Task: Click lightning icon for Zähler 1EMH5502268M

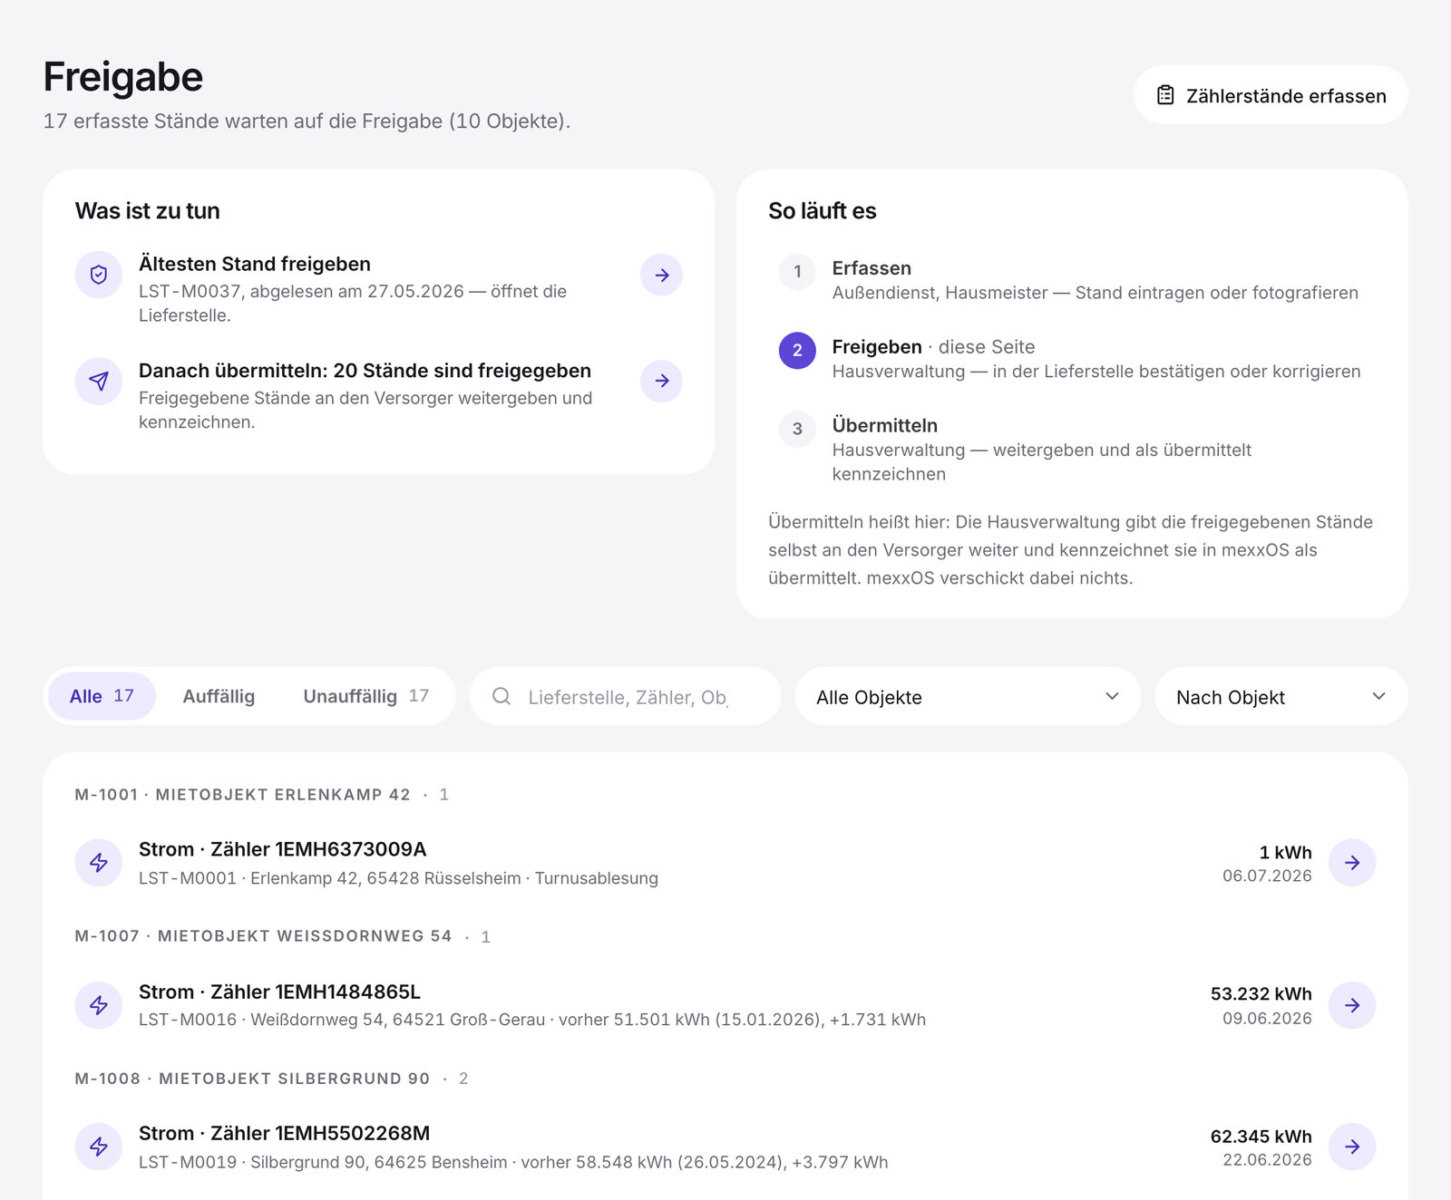Action: coord(99,1147)
